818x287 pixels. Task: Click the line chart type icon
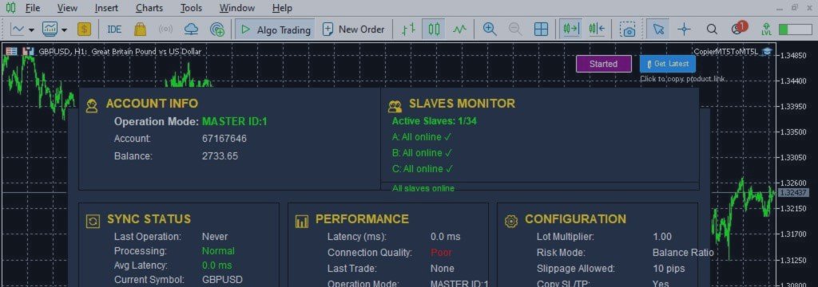coord(18,29)
